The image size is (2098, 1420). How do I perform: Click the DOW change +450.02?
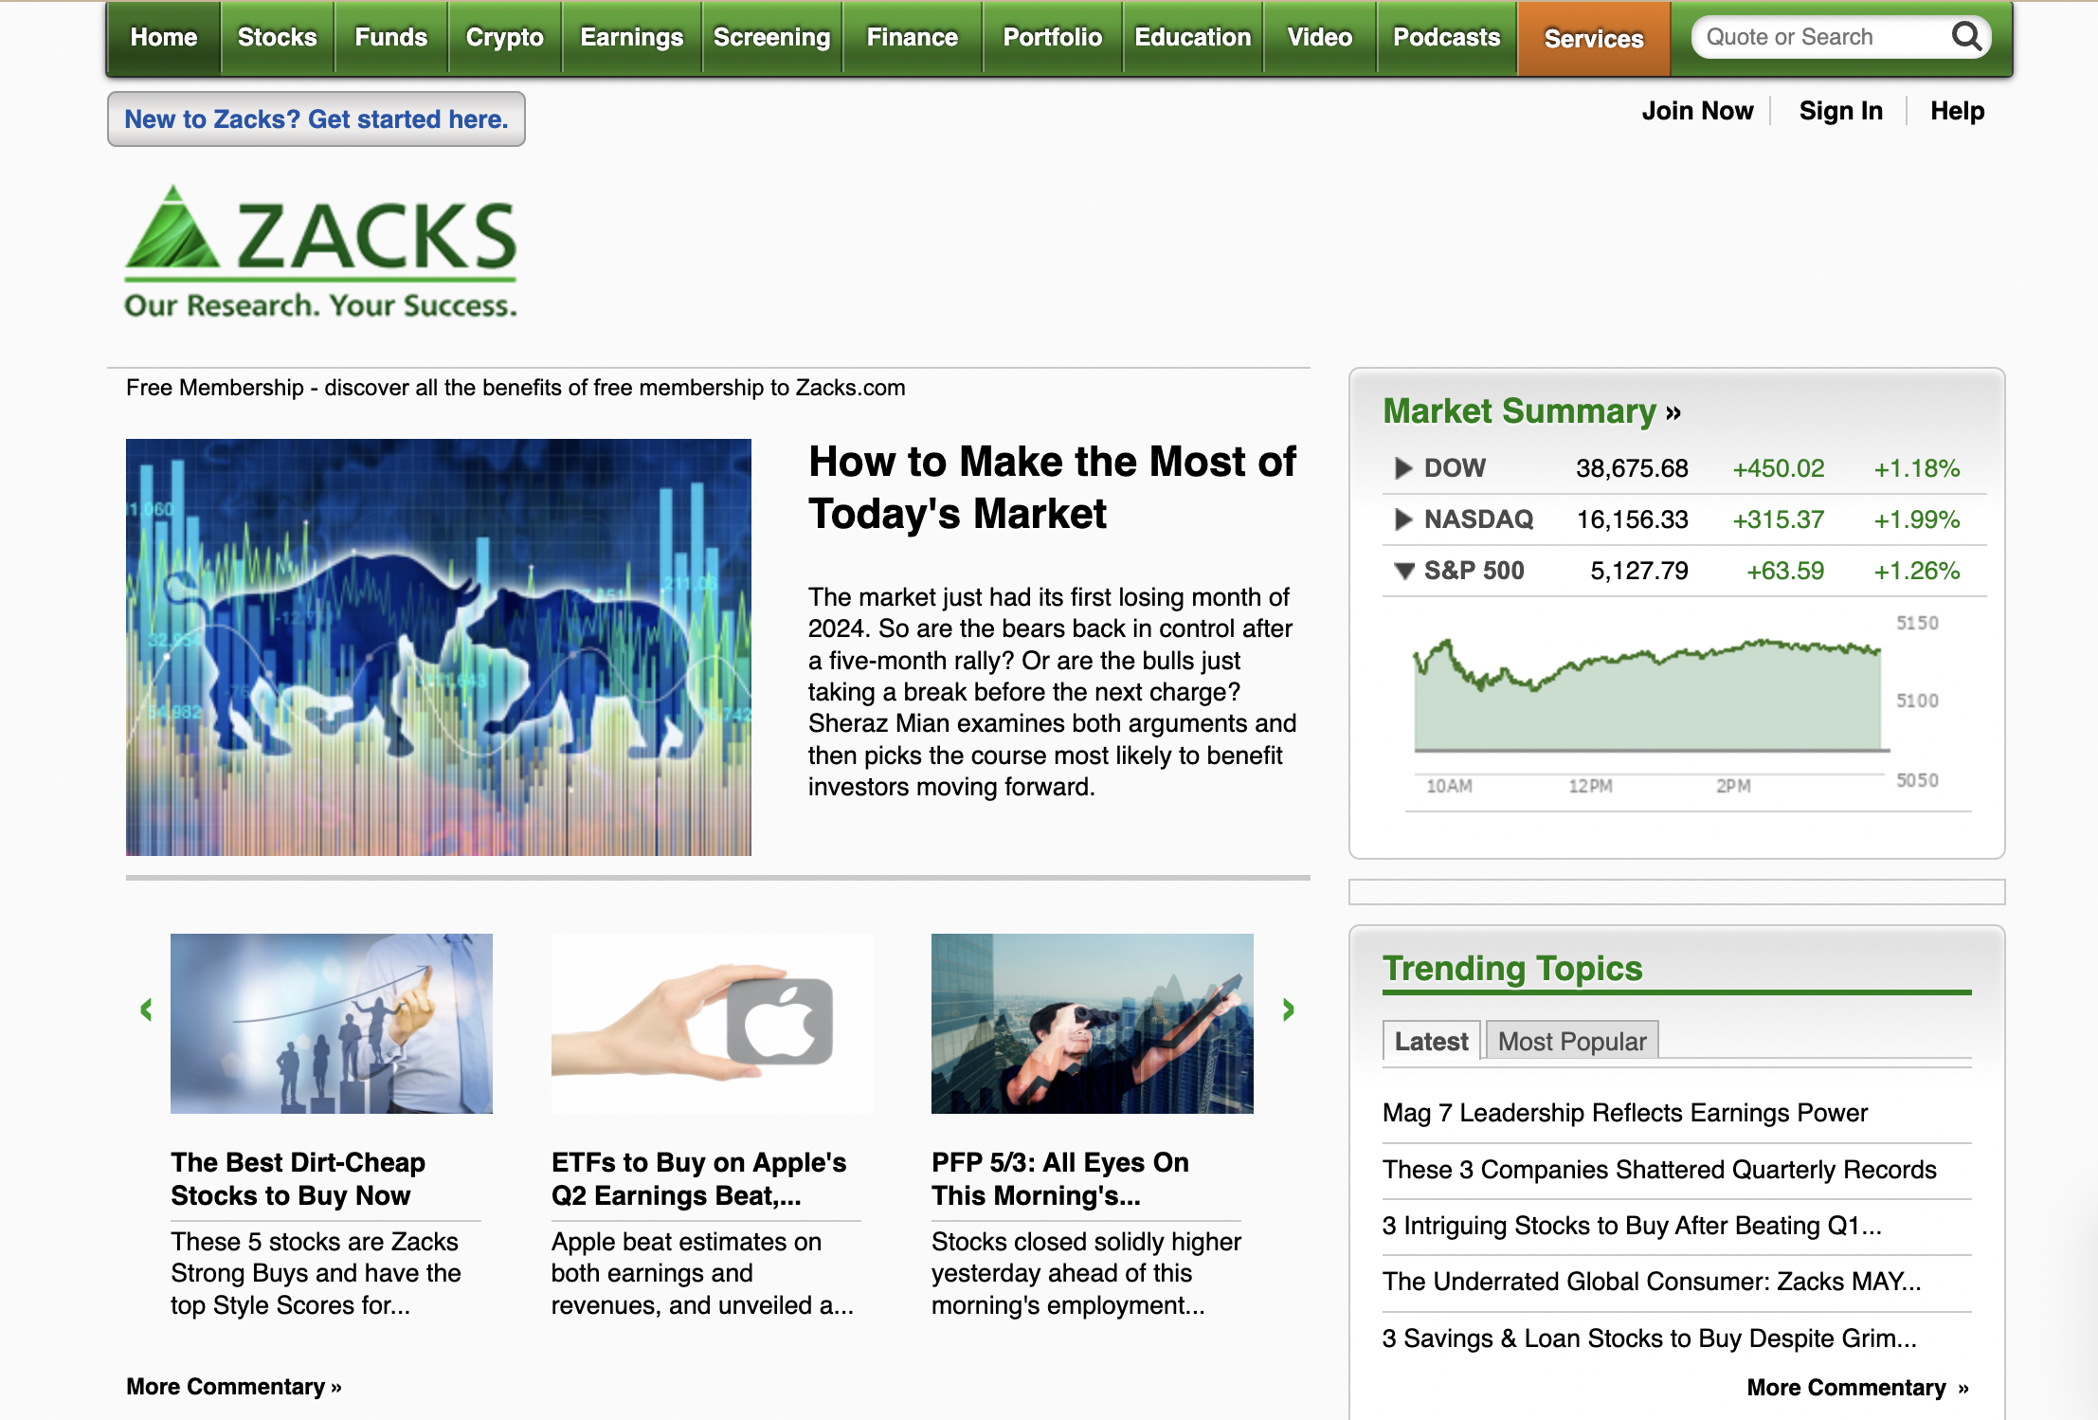click(1779, 468)
